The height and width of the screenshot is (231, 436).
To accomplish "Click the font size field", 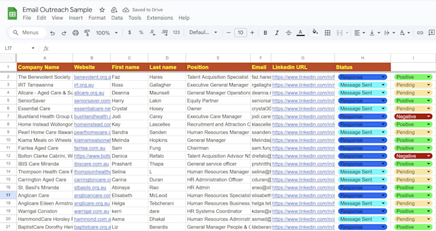I will 240,33.
